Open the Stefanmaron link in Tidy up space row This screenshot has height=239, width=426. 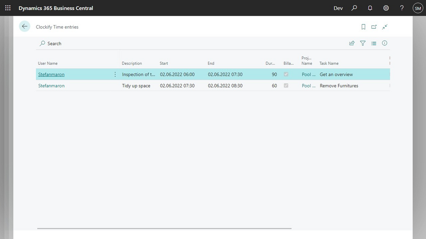point(51,85)
